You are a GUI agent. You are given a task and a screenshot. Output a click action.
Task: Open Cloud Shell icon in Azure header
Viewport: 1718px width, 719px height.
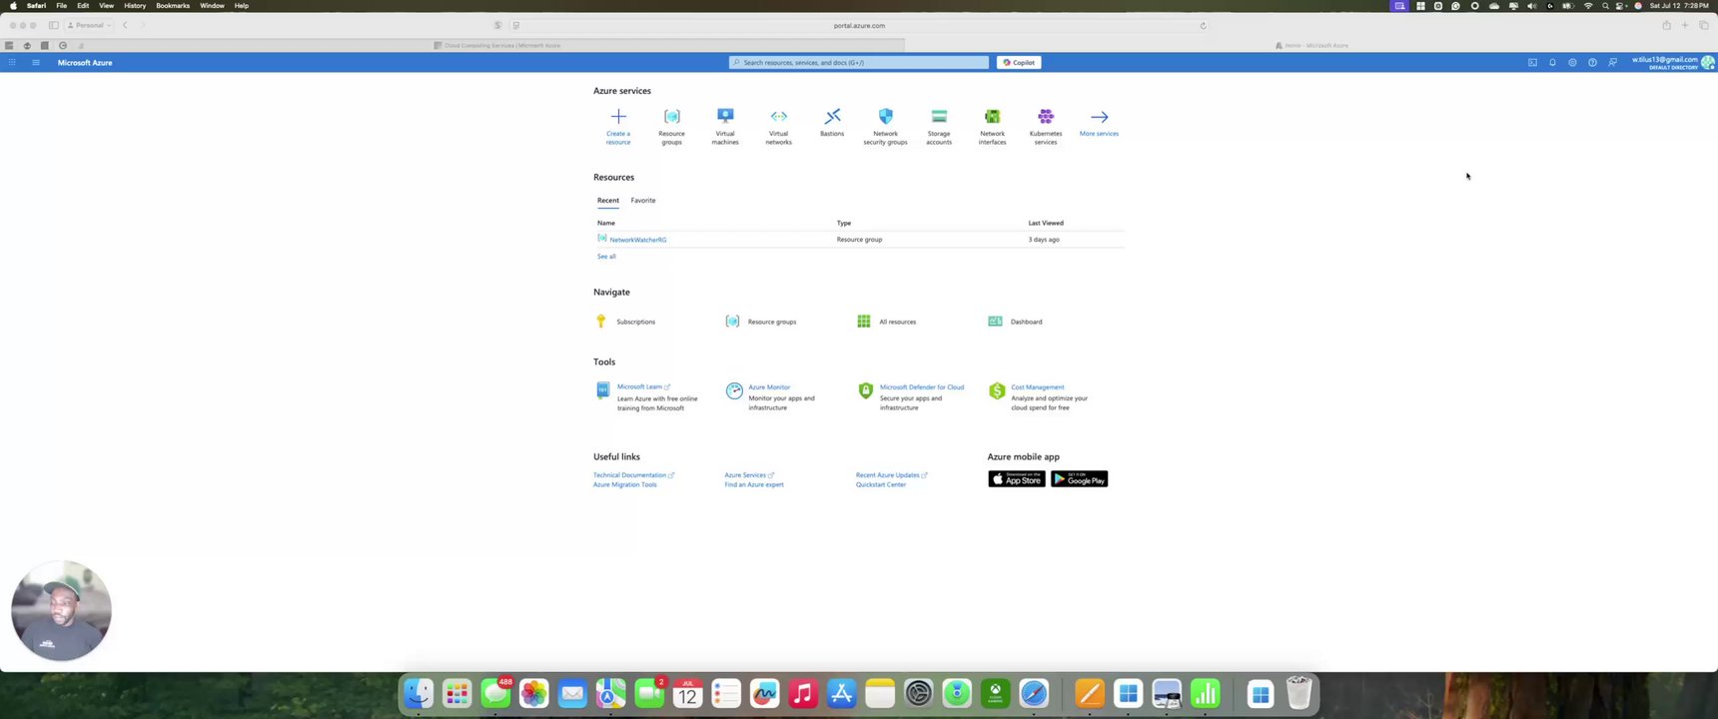(x=1532, y=62)
